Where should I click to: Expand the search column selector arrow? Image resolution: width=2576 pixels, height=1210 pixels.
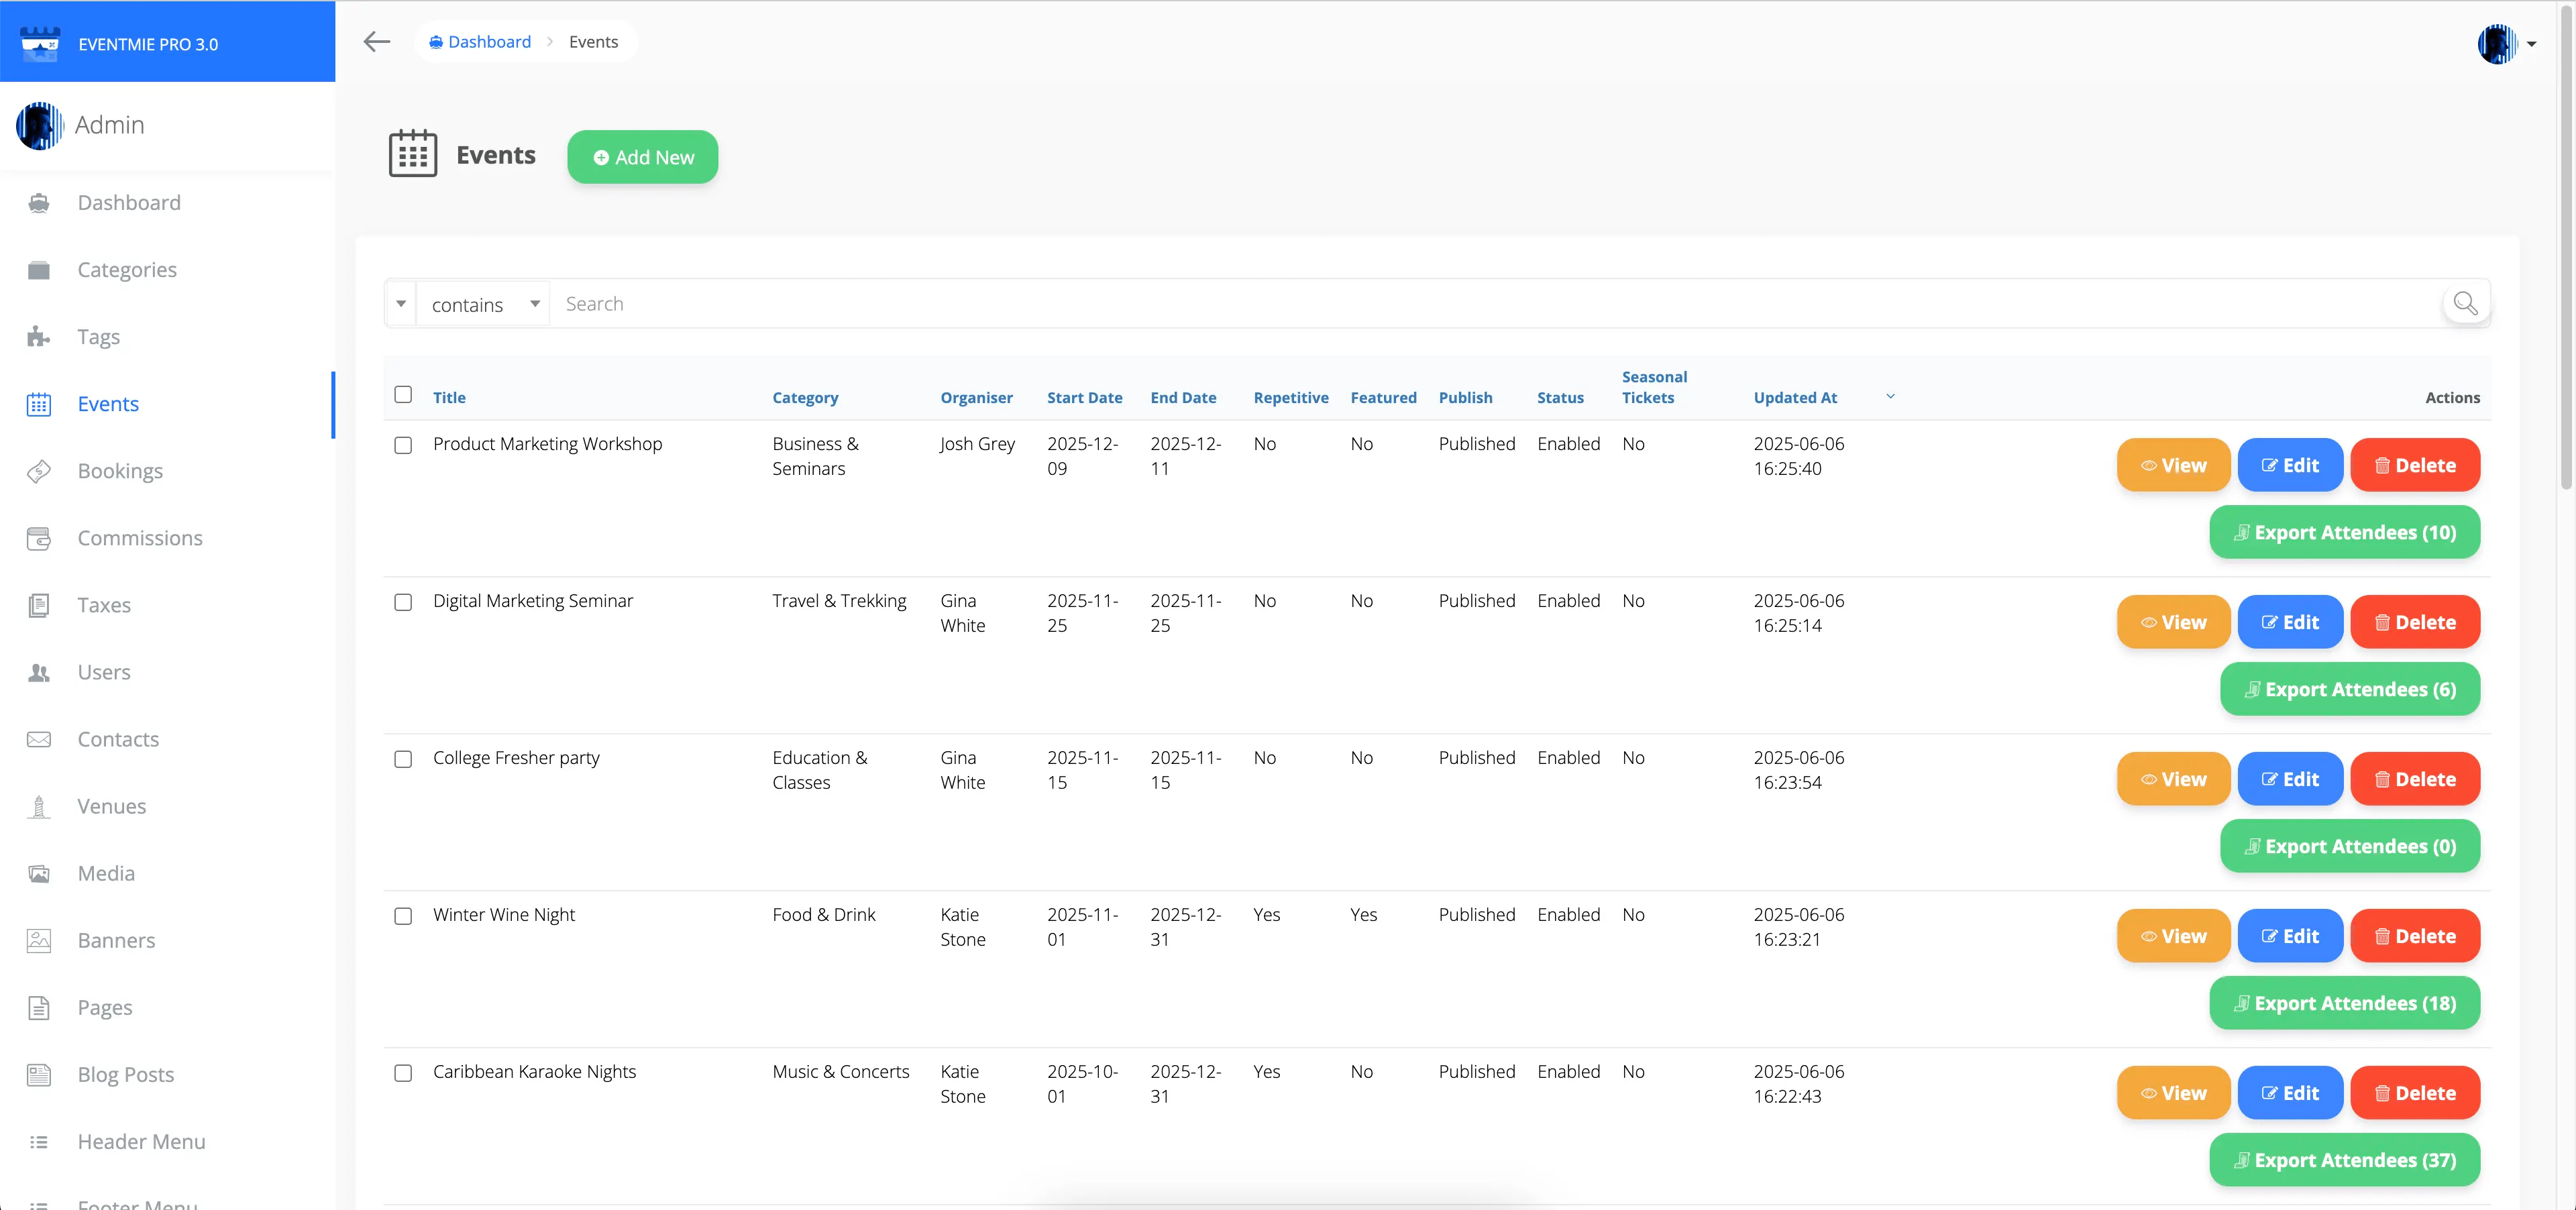coord(401,304)
